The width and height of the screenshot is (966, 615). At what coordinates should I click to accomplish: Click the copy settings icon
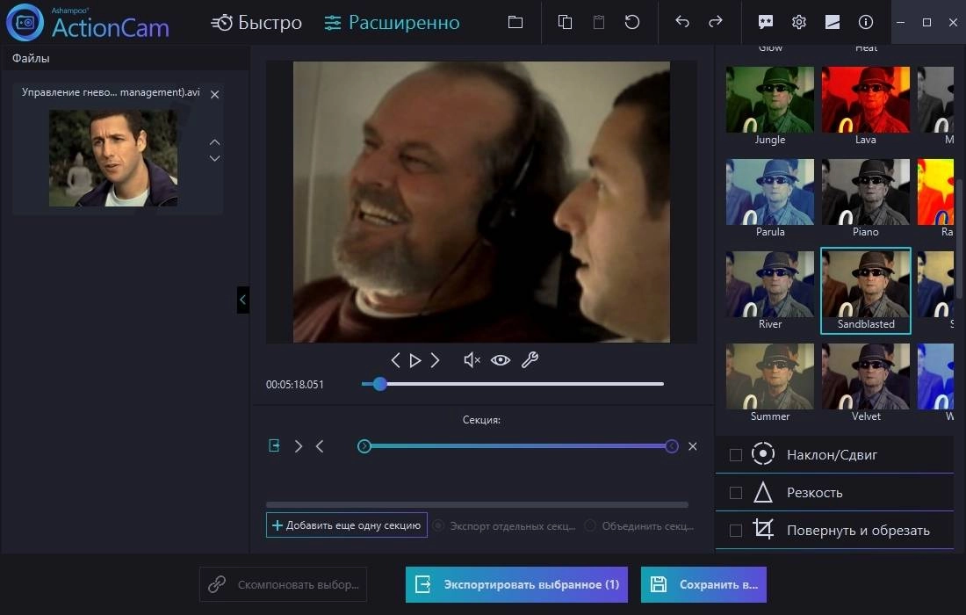pos(565,22)
